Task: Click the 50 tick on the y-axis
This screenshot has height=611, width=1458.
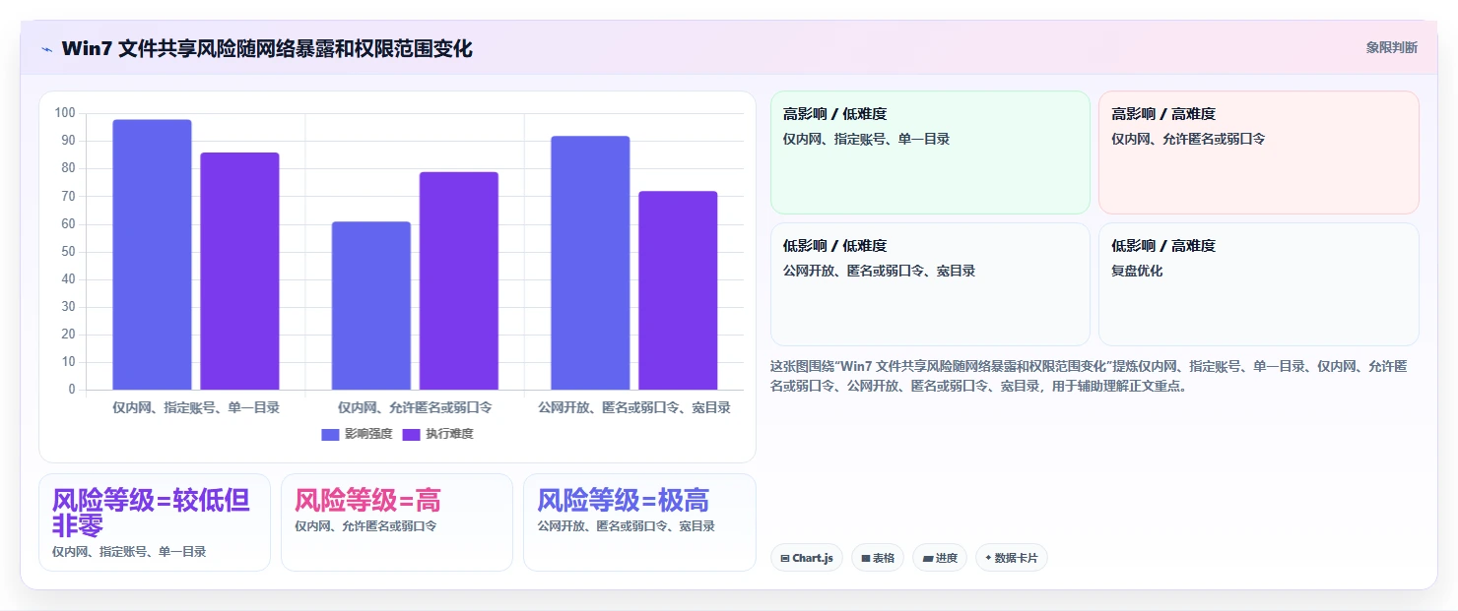Action: coord(68,252)
